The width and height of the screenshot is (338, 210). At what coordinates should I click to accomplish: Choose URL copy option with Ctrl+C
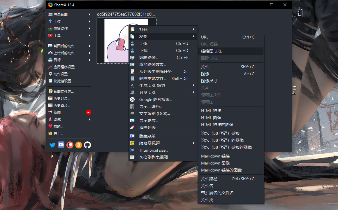(231, 37)
